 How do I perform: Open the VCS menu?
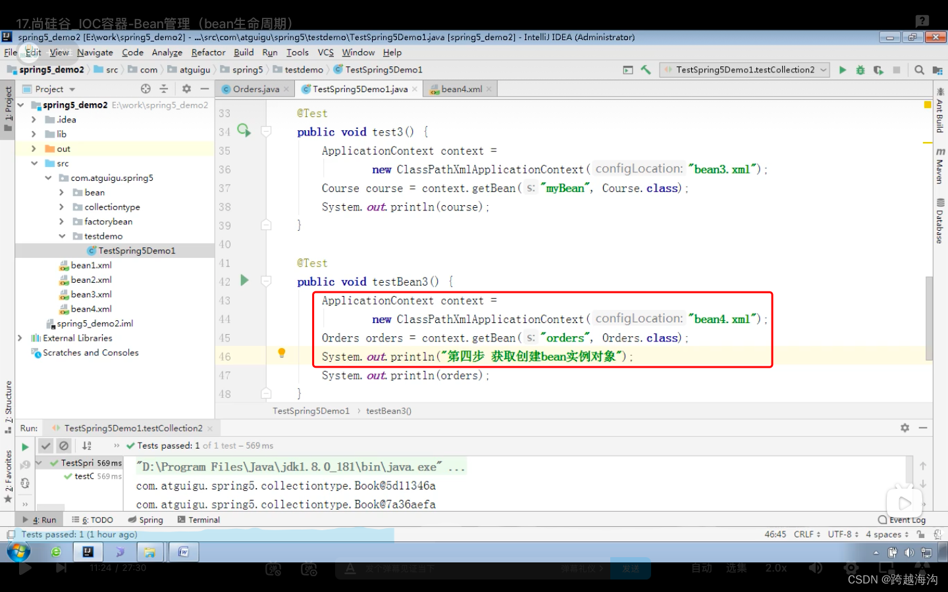point(326,53)
